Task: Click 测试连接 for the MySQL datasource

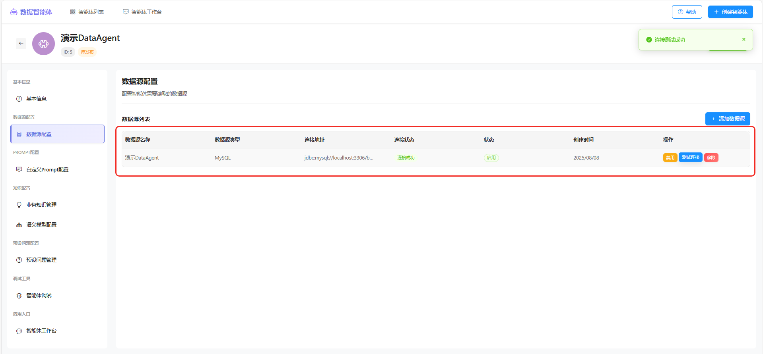Action: (x=690, y=158)
